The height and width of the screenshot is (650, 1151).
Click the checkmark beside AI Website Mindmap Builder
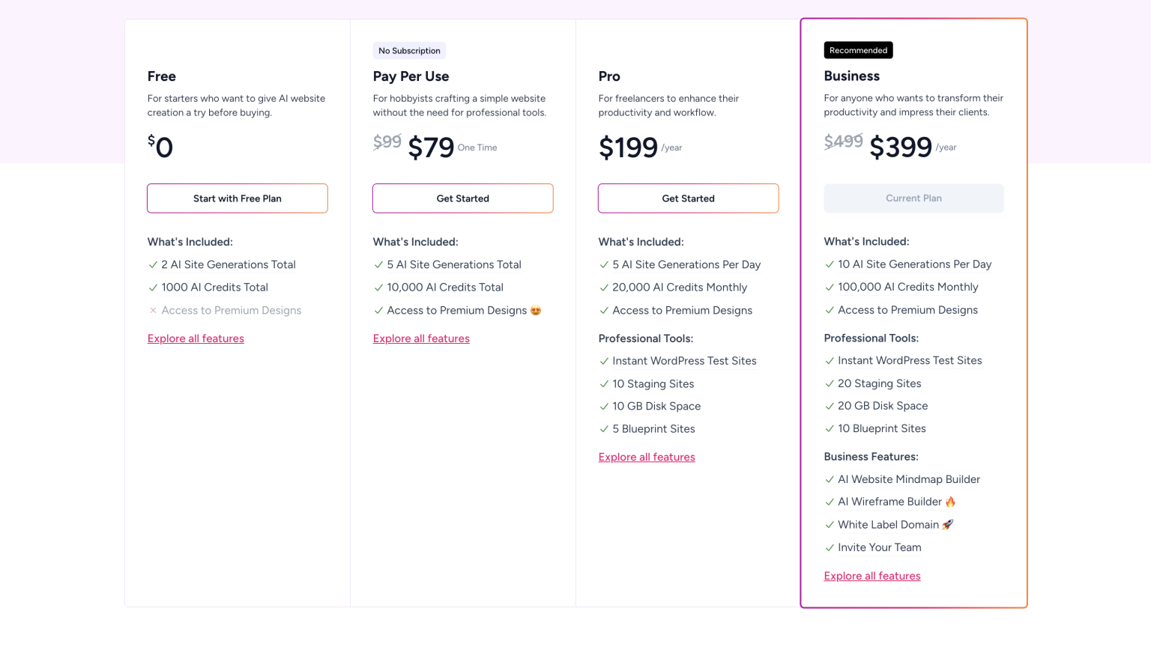[829, 479]
